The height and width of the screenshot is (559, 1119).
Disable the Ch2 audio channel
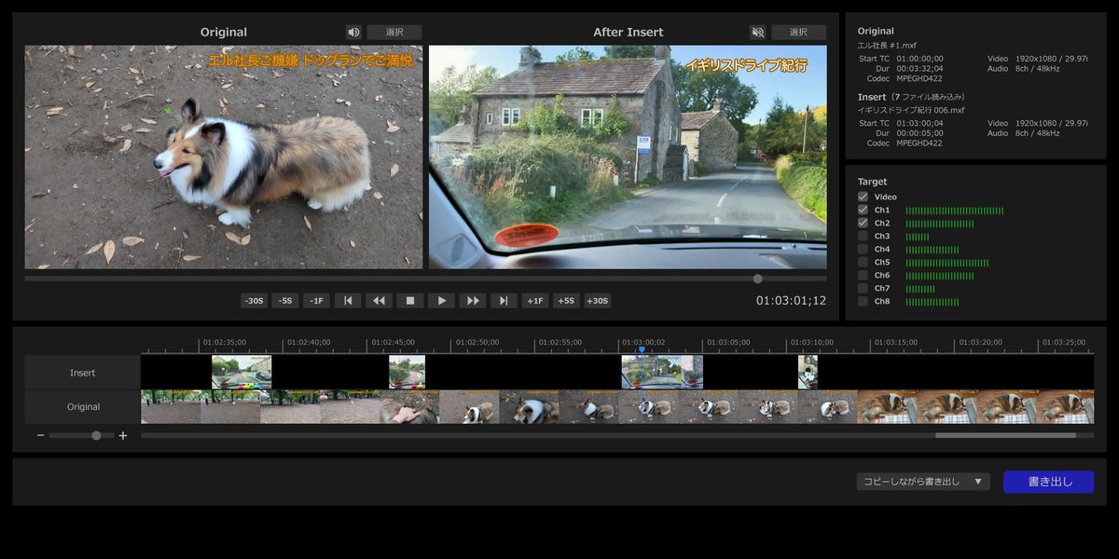[863, 223]
